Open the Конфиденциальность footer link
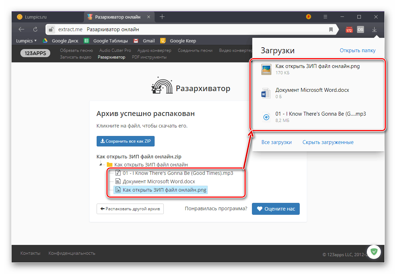Viewport: 396px width, 274px height. point(72,253)
